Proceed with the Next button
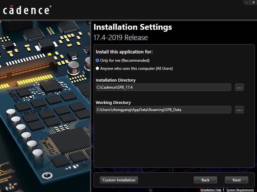 236,180
